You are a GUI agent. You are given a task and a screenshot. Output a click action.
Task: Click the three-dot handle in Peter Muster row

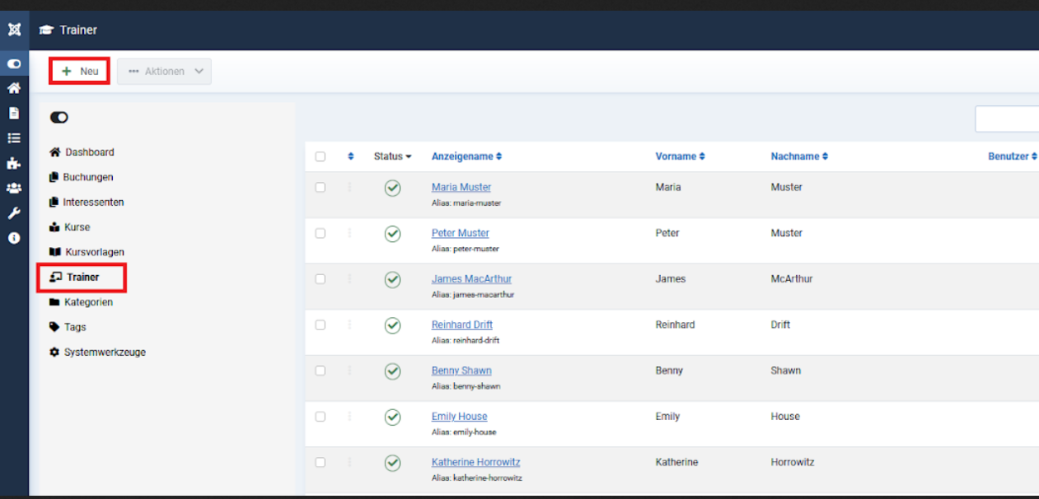pyautogui.click(x=349, y=233)
